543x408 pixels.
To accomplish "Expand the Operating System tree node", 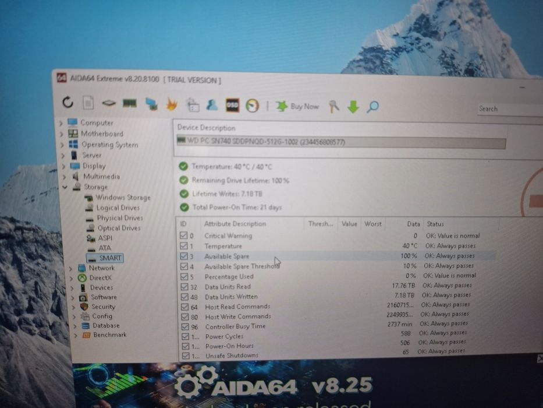I will pos(62,145).
